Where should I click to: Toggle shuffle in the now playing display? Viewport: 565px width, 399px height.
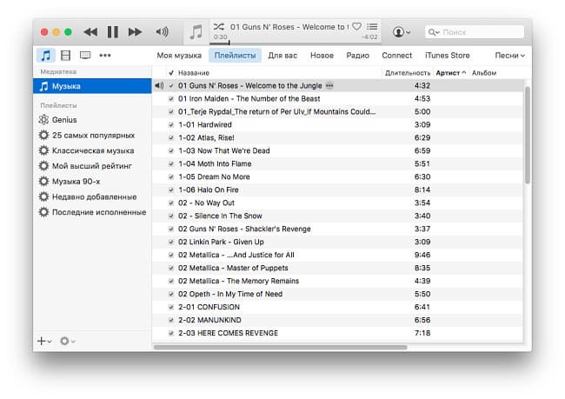[218, 27]
